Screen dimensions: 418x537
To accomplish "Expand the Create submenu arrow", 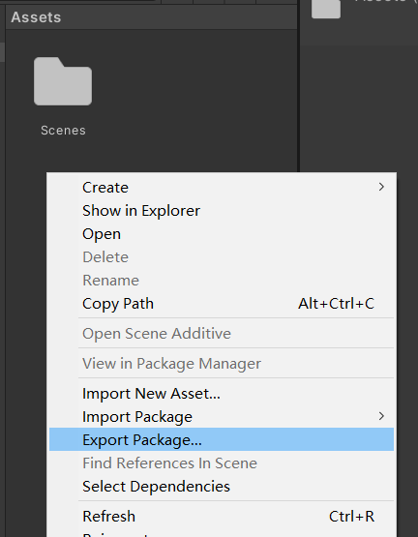I will click(381, 187).
